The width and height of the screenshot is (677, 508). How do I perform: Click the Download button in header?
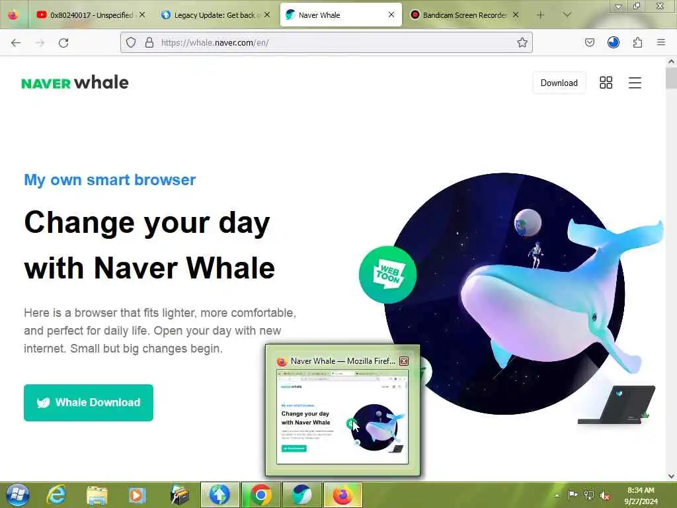coord(559,83)
